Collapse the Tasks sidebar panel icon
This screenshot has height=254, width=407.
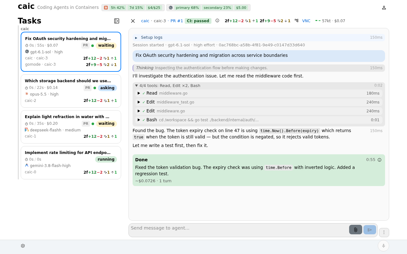[117, 21]
